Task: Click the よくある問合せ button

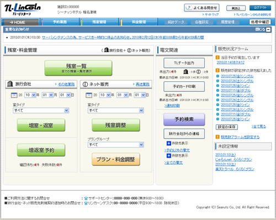Action: click(x=201, y=8)
